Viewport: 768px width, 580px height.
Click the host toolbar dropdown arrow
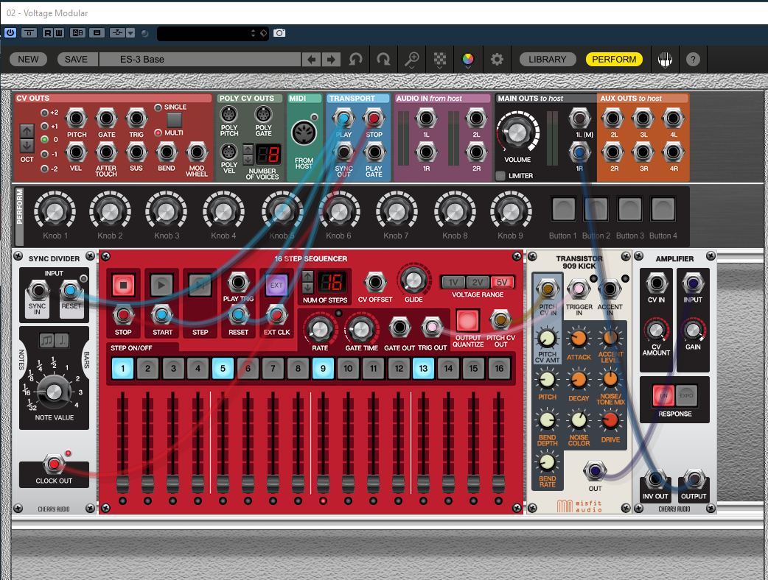pos(130,33)
